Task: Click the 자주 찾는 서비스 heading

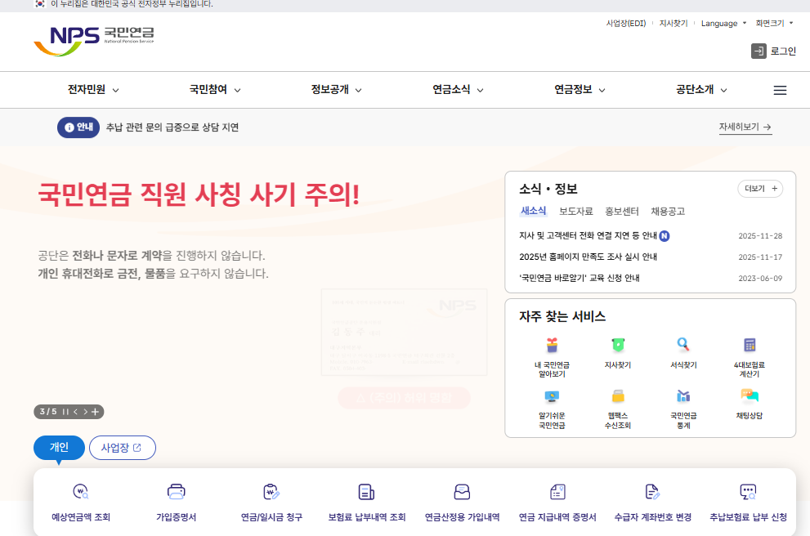Action: click(562, 316)
